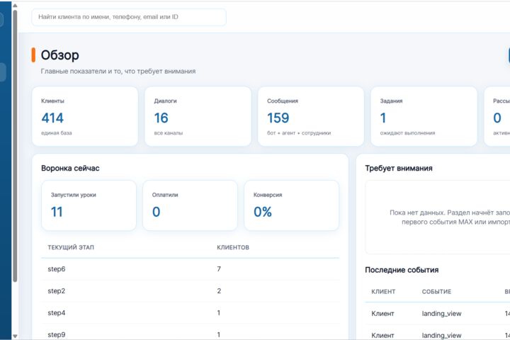Screen dimensions: 510x340
Task: Select the Конверсия 0% funnel card
Action: pos(291,205)
